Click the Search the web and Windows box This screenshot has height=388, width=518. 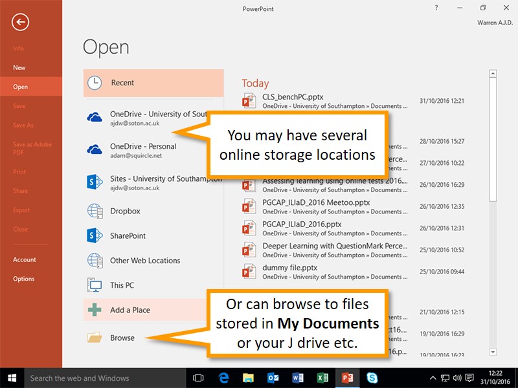point(106,378)
